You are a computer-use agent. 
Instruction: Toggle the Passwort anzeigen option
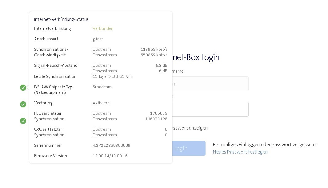tap(189, 128)
